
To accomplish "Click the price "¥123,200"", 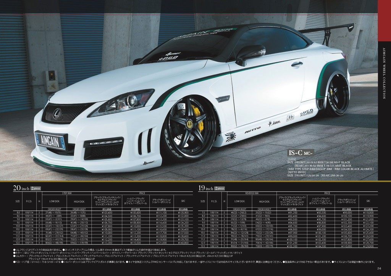I will 368,226.
